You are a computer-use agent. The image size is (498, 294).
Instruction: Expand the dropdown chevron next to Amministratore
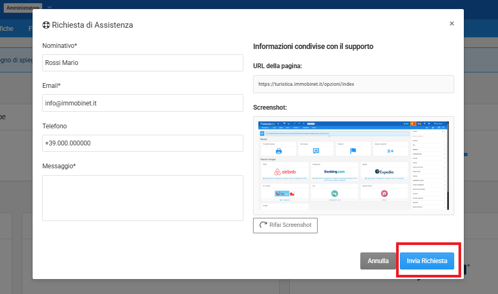coord(50,7)
